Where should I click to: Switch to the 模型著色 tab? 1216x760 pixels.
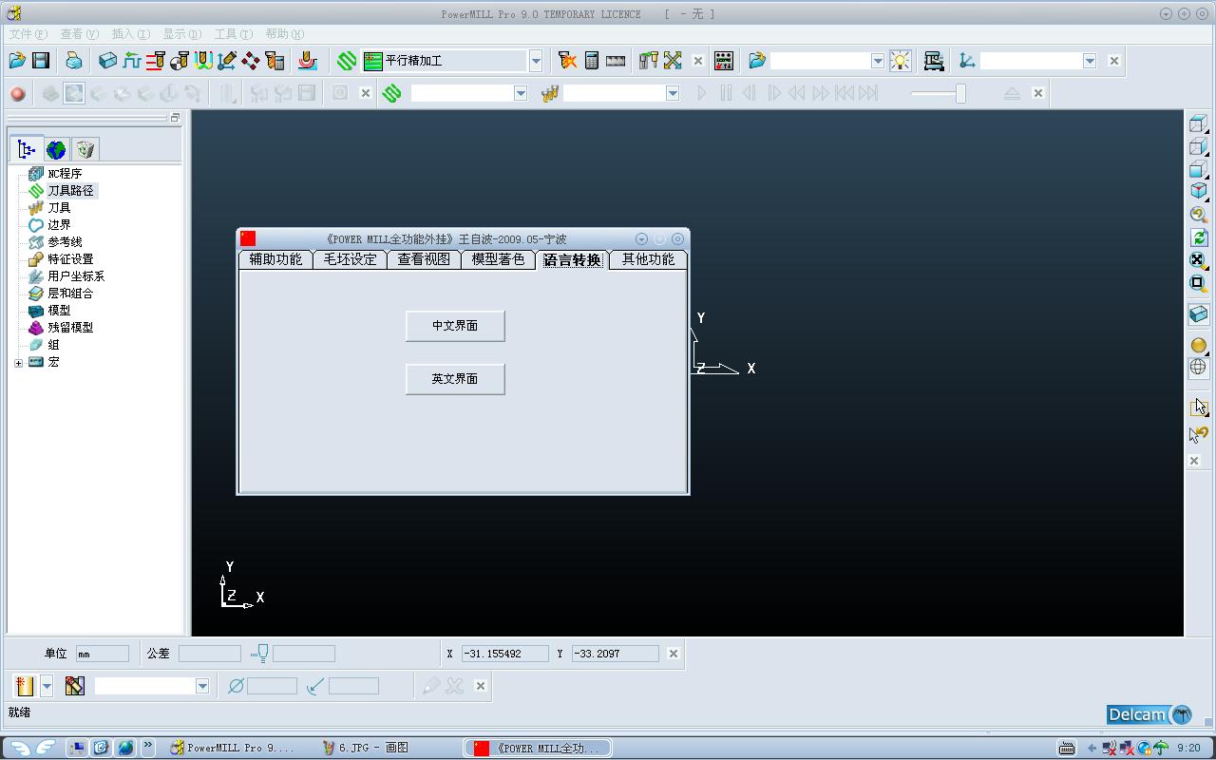pos(499,259)
